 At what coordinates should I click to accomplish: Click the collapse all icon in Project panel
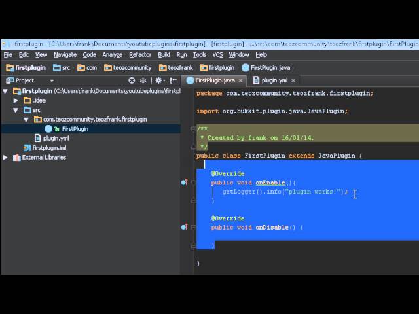pos(143,80)
